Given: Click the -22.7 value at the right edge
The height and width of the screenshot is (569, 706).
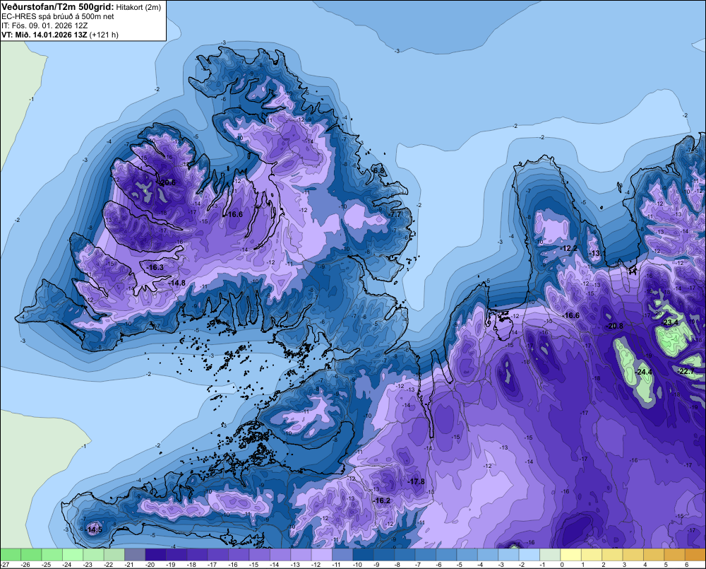Looking at the screenshot, I should pos(686,371).
